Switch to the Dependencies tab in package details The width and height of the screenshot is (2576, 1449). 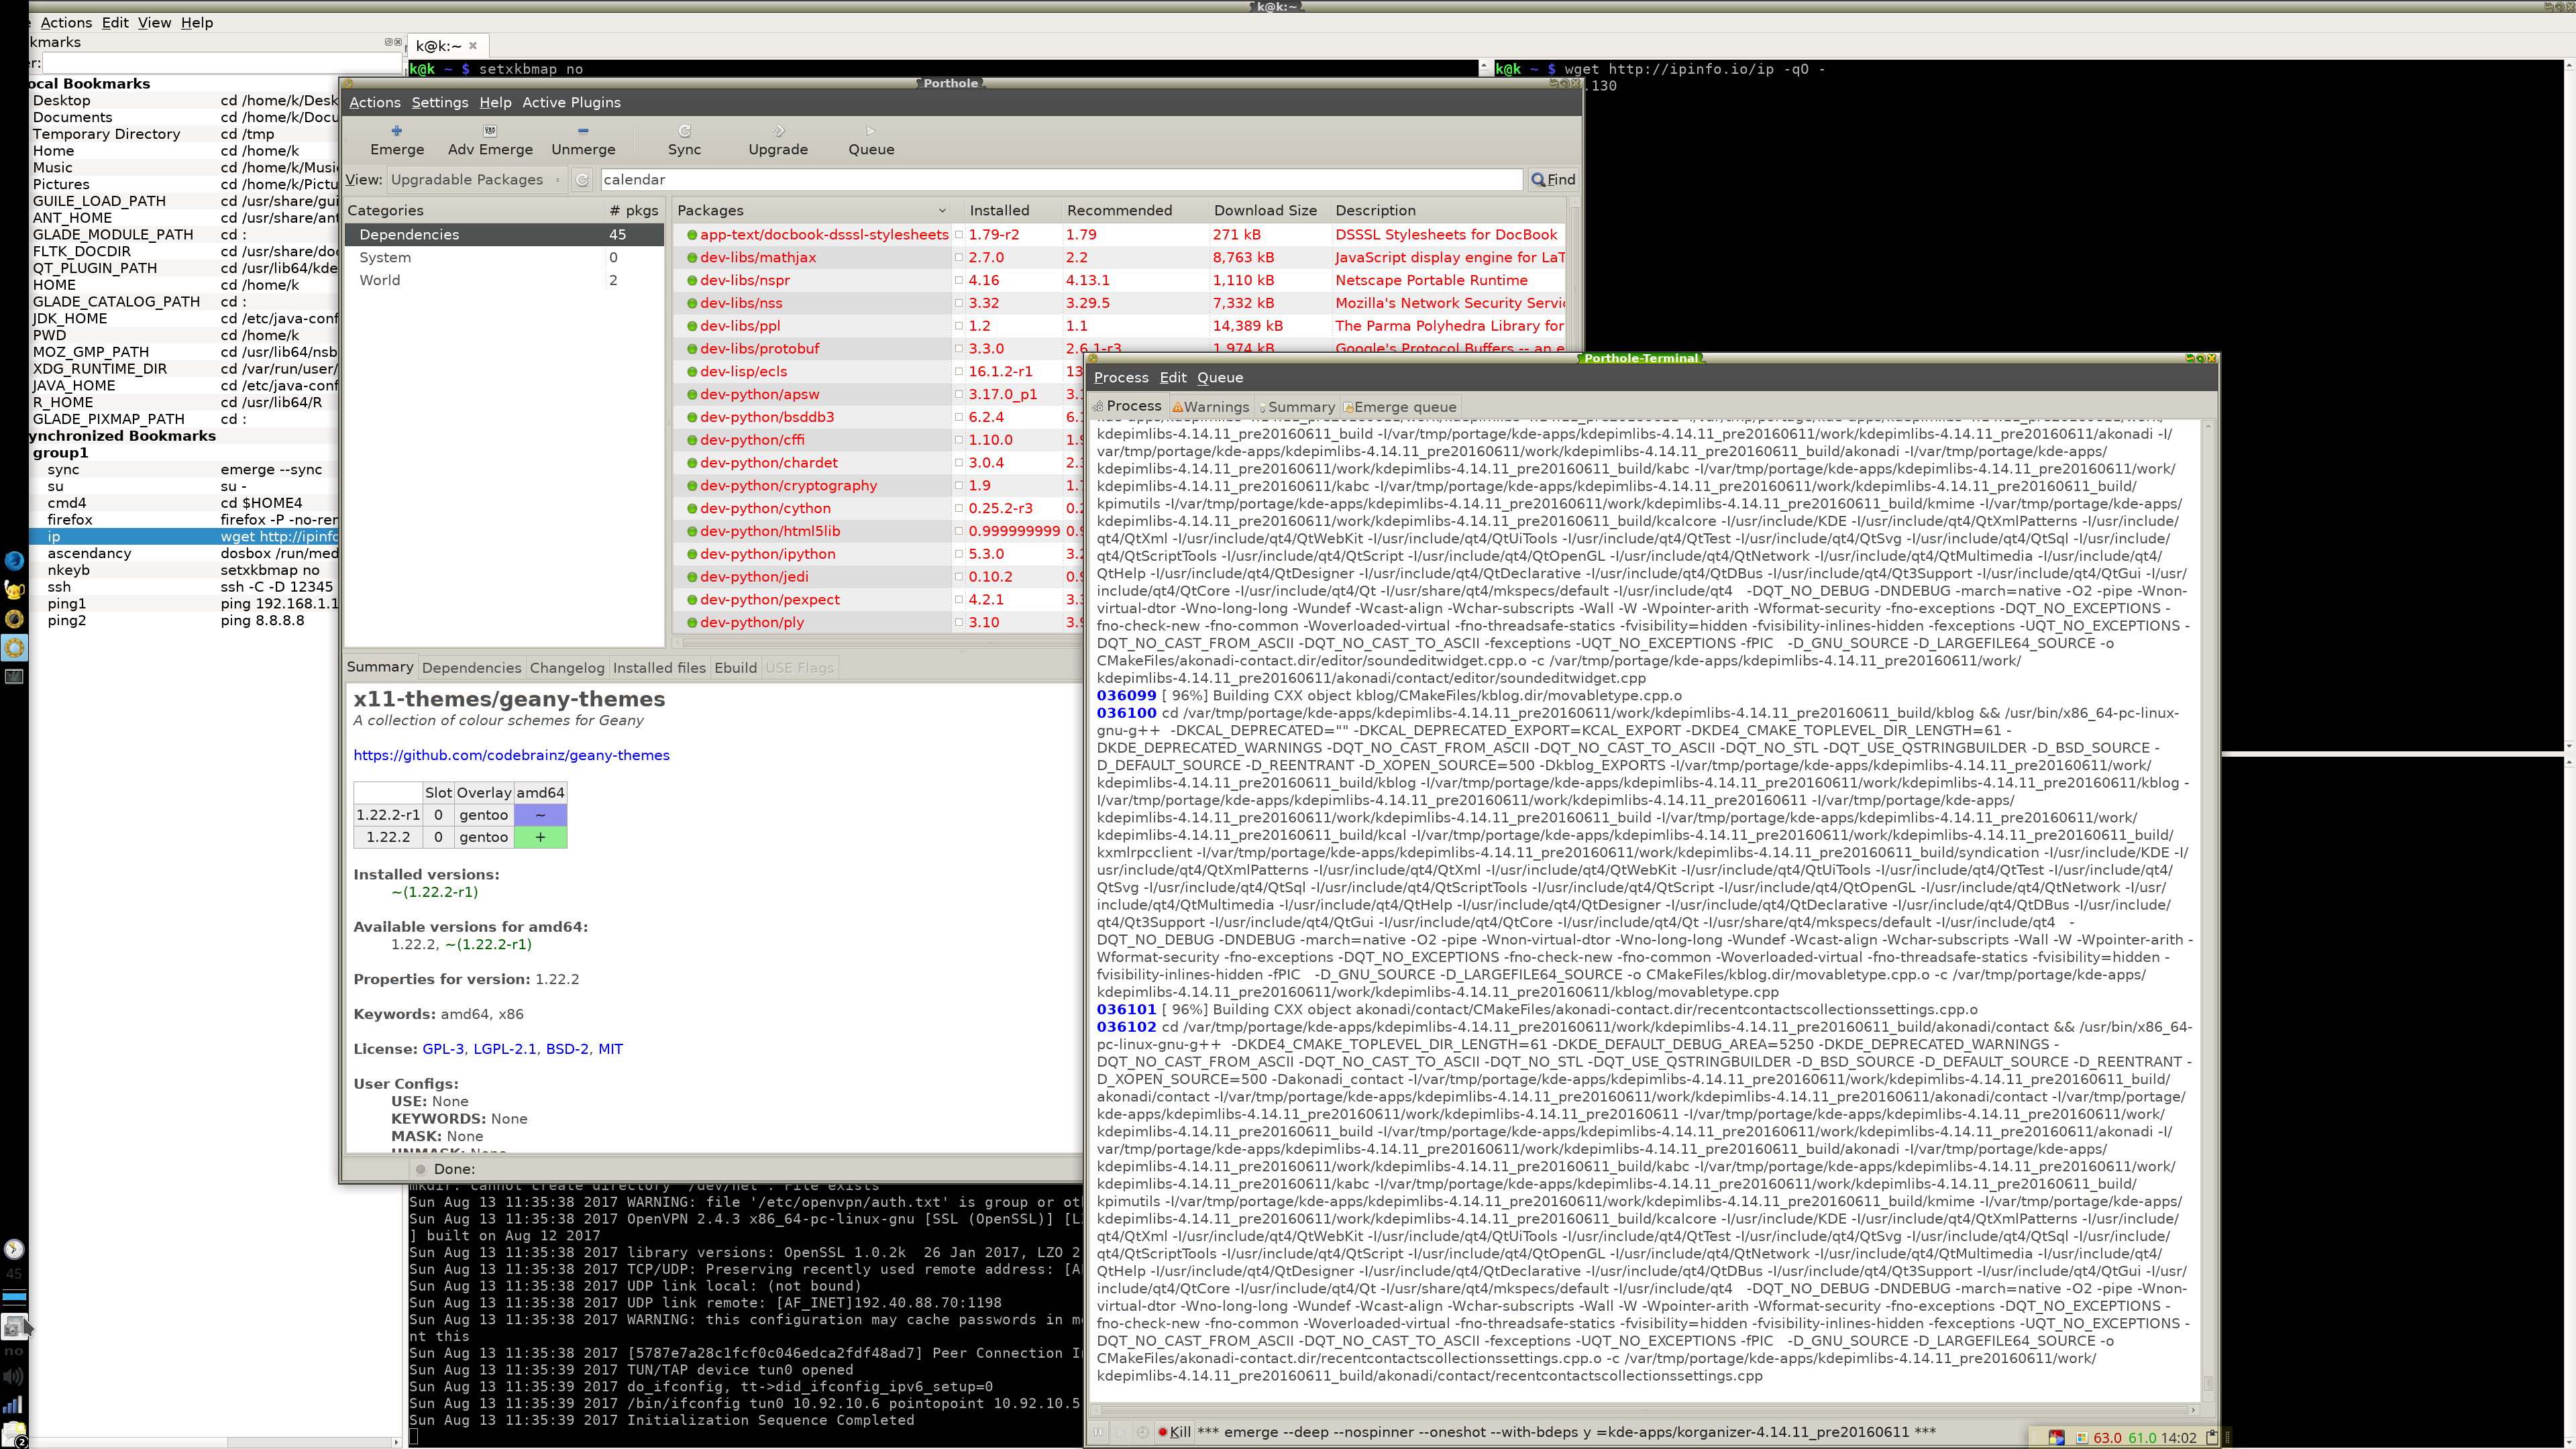[471, 668]
